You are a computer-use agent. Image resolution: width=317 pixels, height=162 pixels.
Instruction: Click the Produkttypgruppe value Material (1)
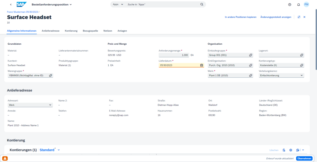tap(65, 65)
